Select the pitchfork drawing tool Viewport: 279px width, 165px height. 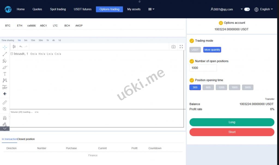tap(5, 61)
